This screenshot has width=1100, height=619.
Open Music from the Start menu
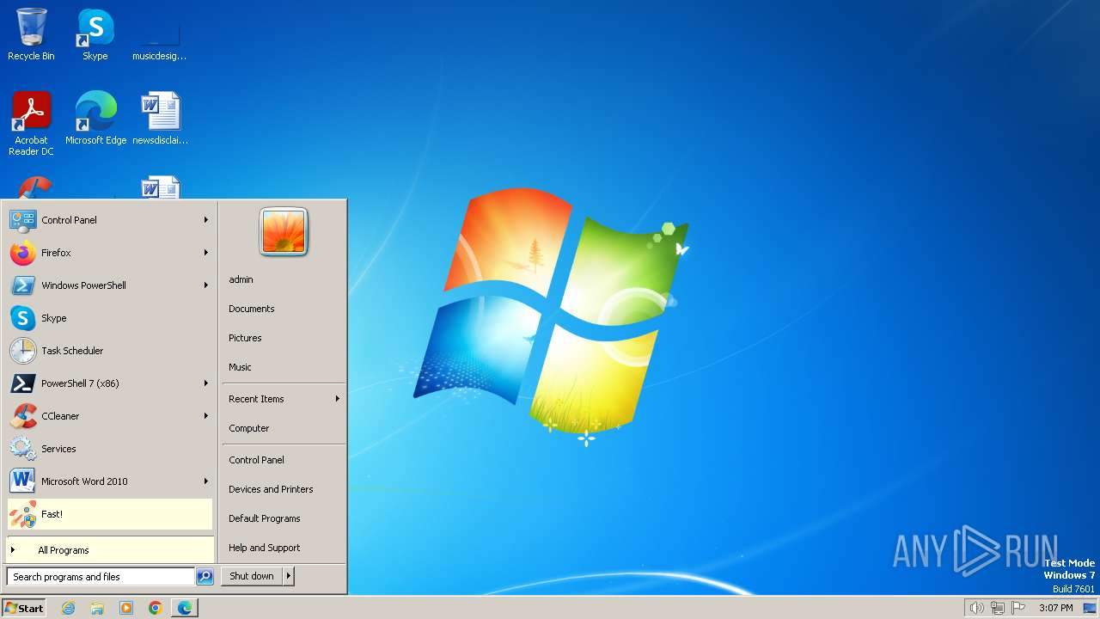pyautogui.click(x=284, y=367)
